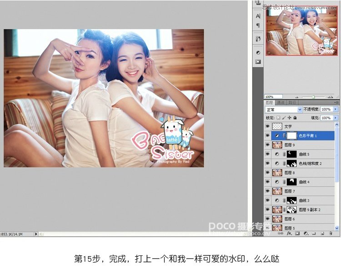Select the 色彩平衡 1 mask thumbnail
341x274 pixels.
291,136
